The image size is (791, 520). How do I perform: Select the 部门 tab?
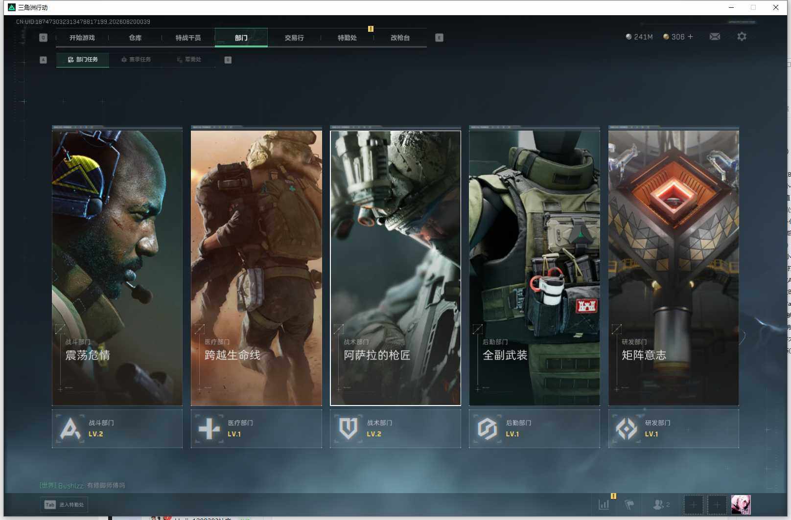(x=241, y=38)
